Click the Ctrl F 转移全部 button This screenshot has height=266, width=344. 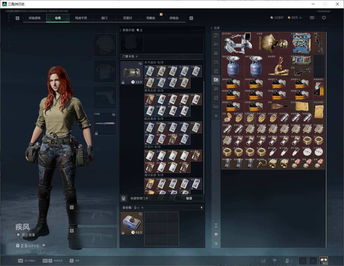point(53,261)
